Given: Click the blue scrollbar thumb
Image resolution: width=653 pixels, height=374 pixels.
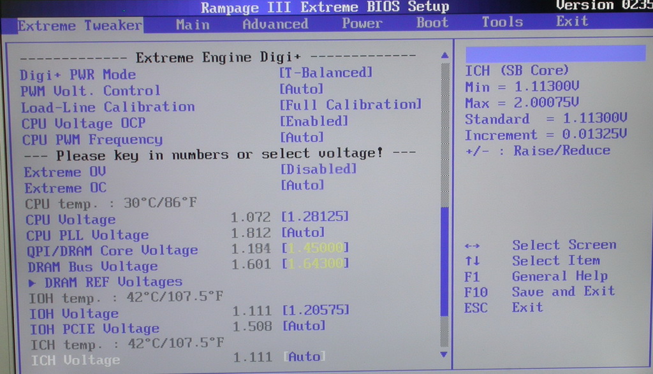Looking at the screenshot, I should 444,261.
